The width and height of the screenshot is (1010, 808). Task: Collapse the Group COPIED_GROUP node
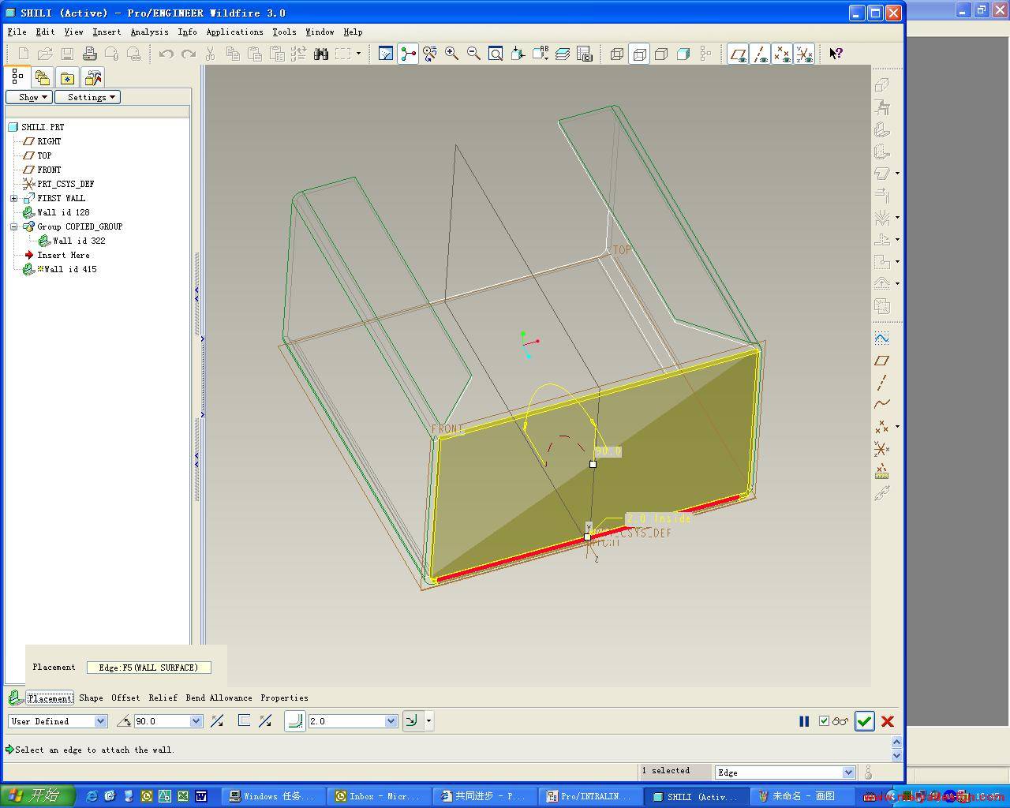13,226
